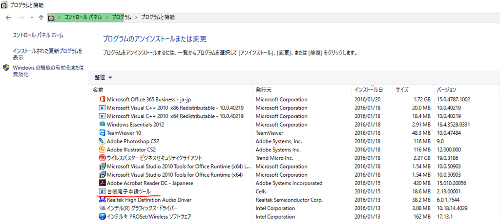Click the インテル(R) グラフィックス・ドライバー icon
500x222 pixels.
[x=102, y=208]
